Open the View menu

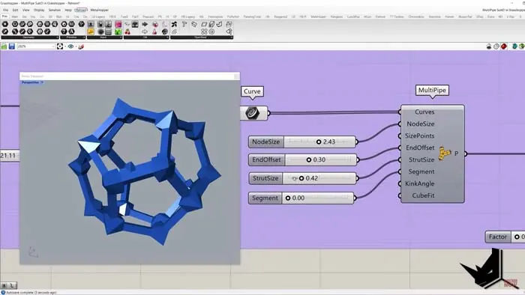click(25, 10)
